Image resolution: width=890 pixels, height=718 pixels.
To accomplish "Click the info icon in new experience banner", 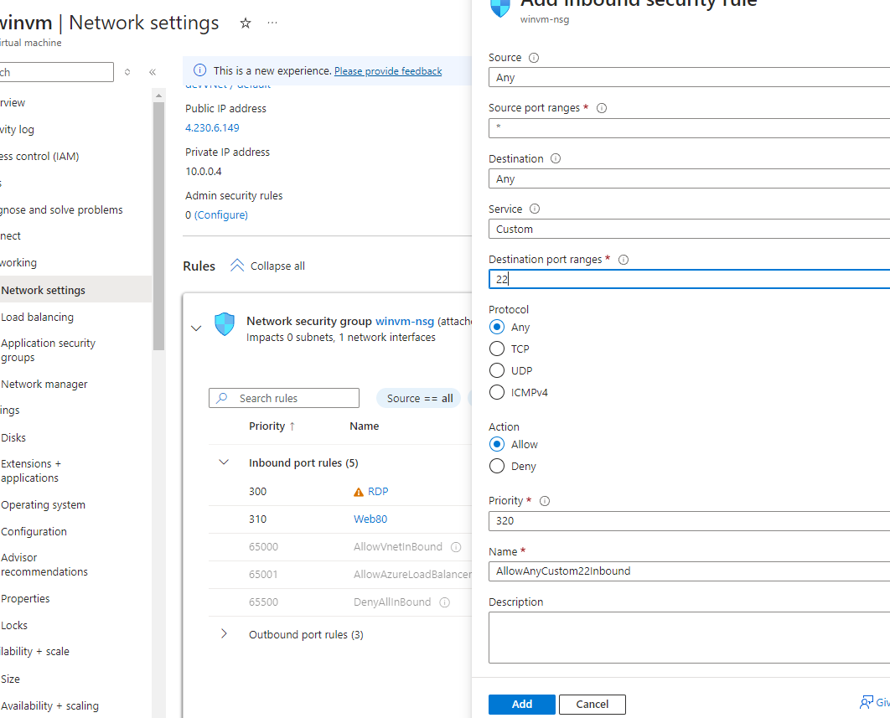I will pos(199,70).
